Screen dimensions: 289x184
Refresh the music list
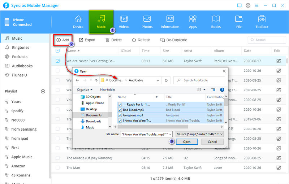click(x=141, y=40)
